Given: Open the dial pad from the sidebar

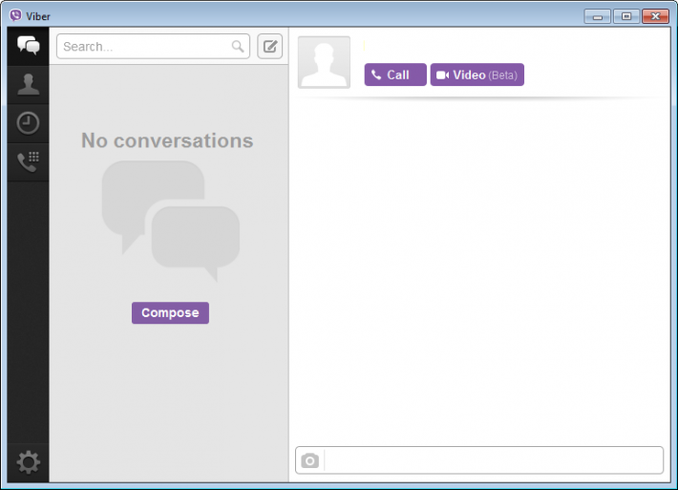Looking at the screenshot, I should click(28, 161).
